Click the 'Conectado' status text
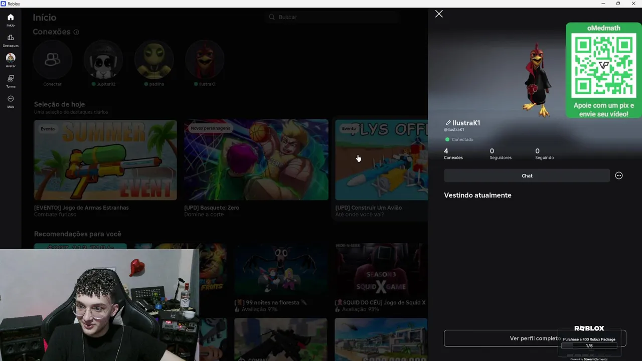The height and width of the screenshot is (361, 642). [x=462, y=139]
